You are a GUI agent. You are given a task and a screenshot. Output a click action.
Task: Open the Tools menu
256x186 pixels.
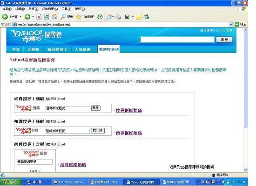coord(66,9)
